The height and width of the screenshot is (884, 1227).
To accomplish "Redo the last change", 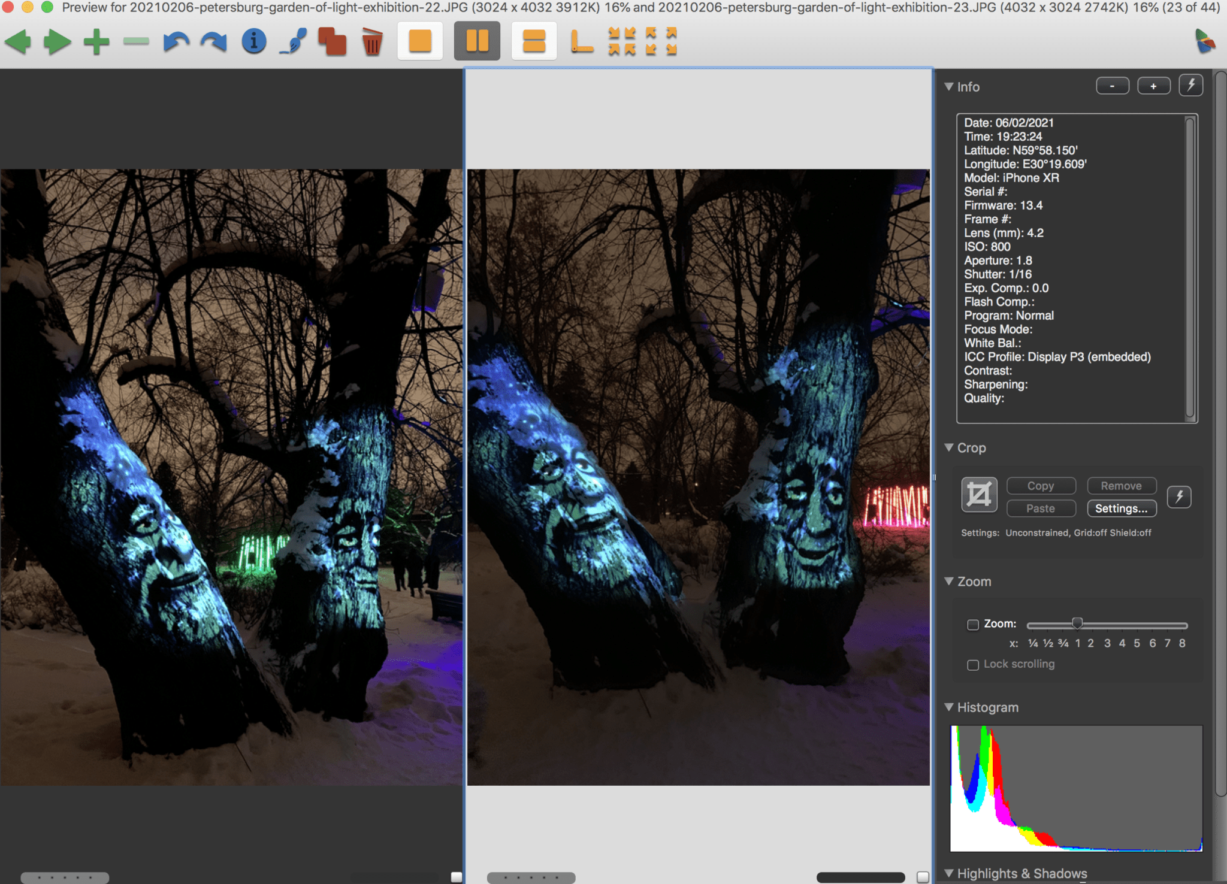I will 213,41.
